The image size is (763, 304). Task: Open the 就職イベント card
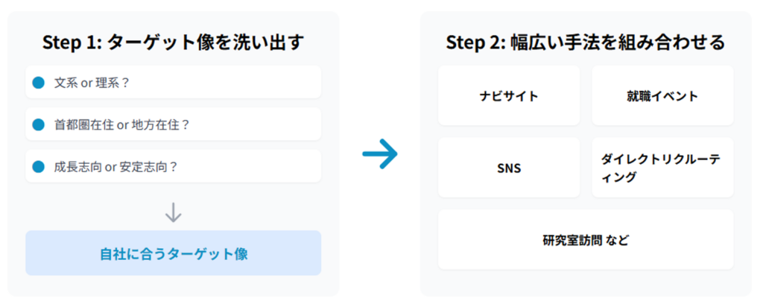(662, 96)
